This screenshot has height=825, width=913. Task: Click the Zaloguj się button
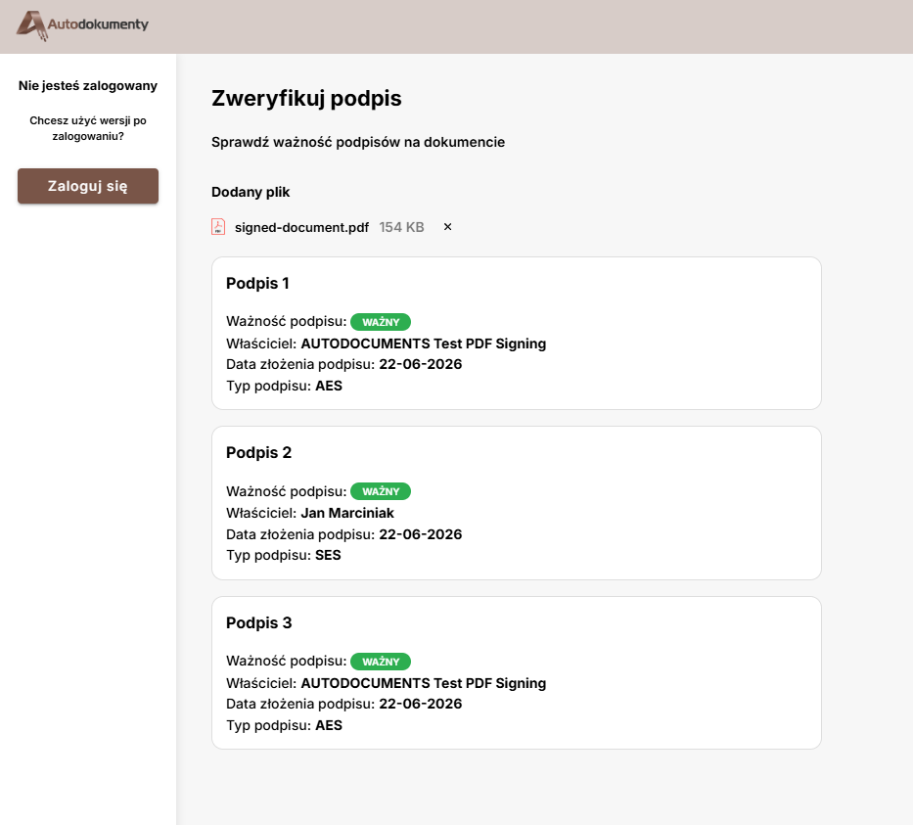pyautogui.click(x=88, y=186)
